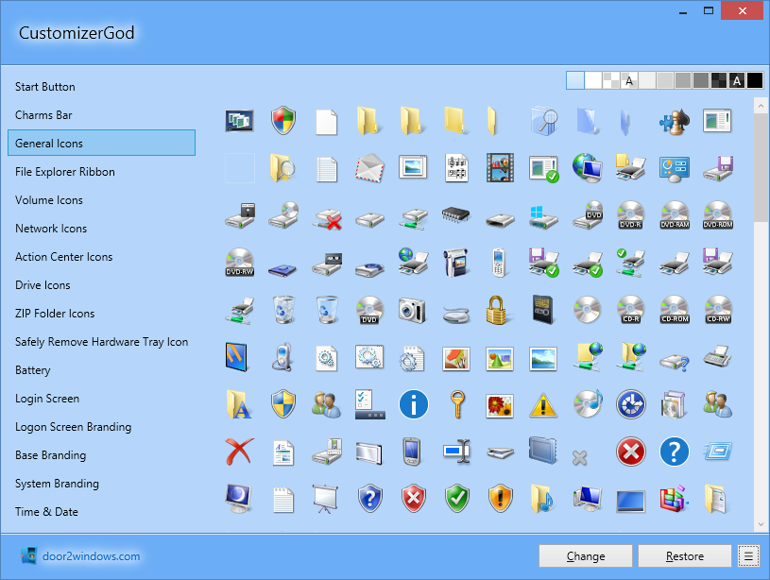
Task: Select the recycle bin full icon
Action: 283,310
